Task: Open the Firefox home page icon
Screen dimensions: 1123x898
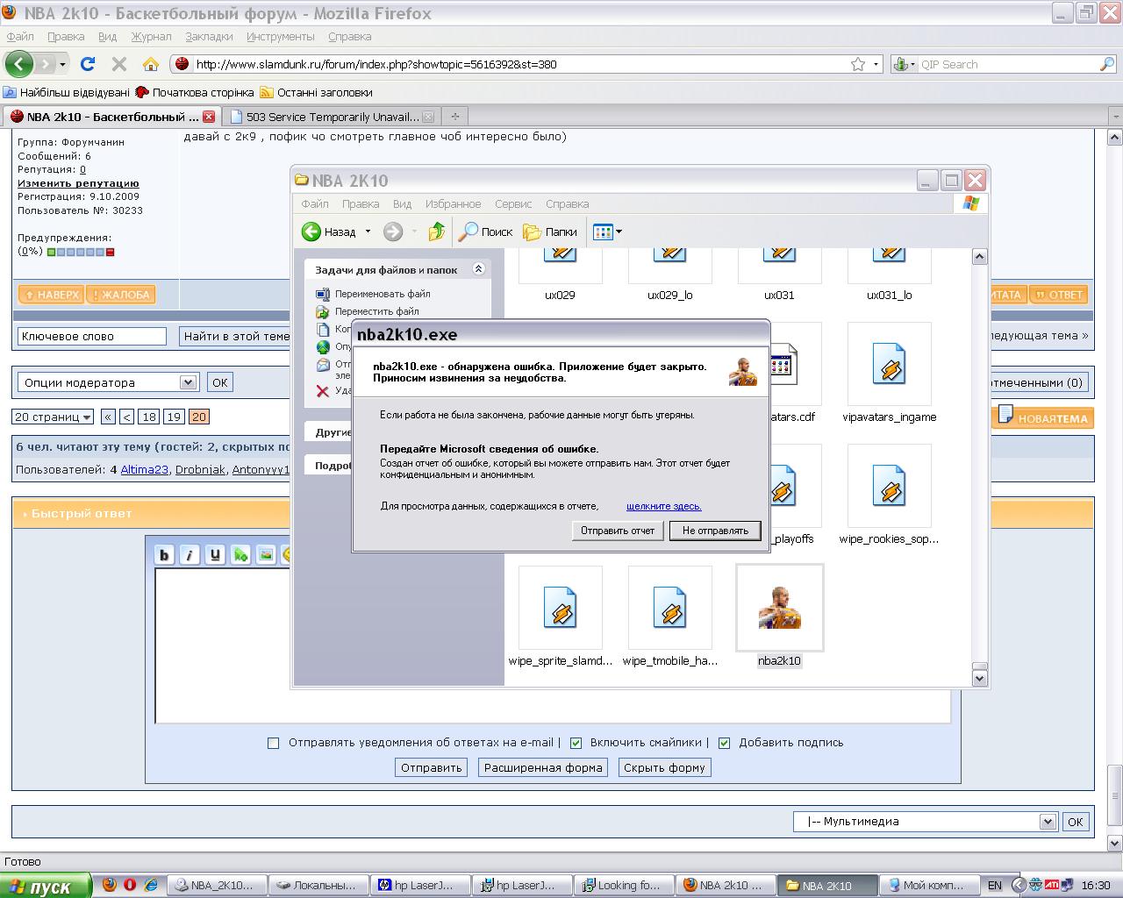Action: click(151, 64)
